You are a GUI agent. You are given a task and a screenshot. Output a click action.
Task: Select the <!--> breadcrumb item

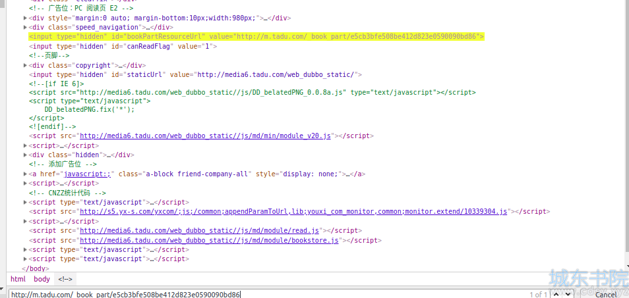click(x=65, y=279)
